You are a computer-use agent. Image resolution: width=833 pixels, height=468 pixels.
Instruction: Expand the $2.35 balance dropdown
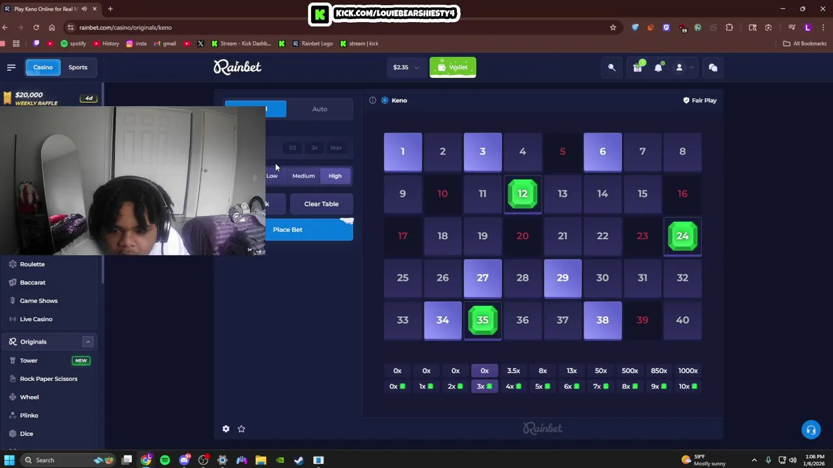tap(406, 67)
